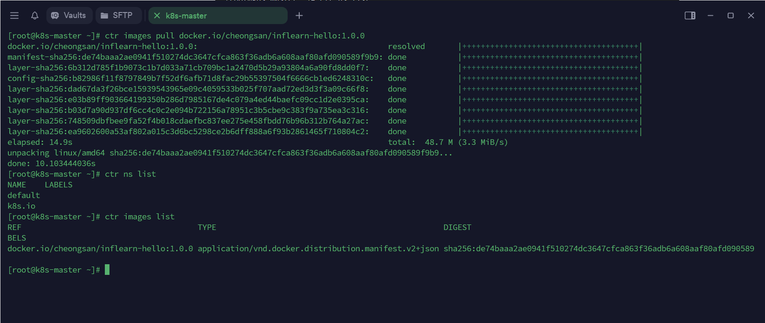Click the DIGEST column header
The width and height of the screenshot is (765, 323).
click(x=457, y=227)
